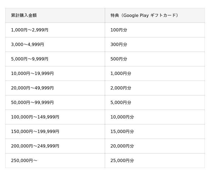
Task: Click the 特典（Google Play ギフトカード） header
Action: click(x=145, y=16)
